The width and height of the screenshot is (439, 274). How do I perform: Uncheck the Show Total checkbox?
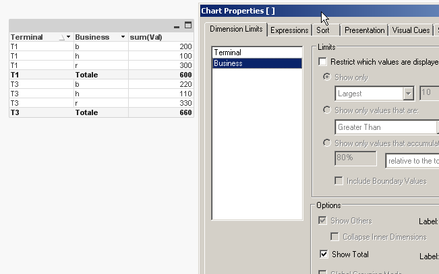(x=324, y=254)
